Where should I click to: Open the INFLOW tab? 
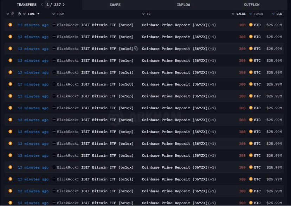pyautogui.click(x=183, y=5)
